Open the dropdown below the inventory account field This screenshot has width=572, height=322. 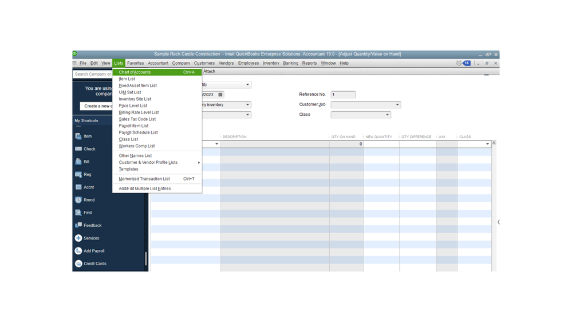tap(248, 115)
